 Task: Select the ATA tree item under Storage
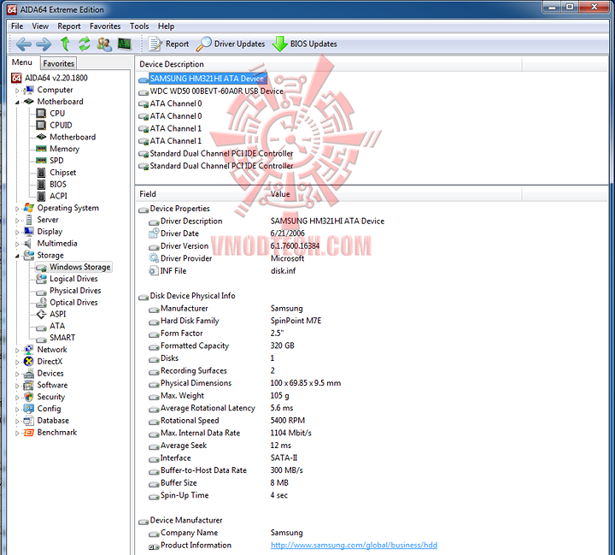click(57, 326)
